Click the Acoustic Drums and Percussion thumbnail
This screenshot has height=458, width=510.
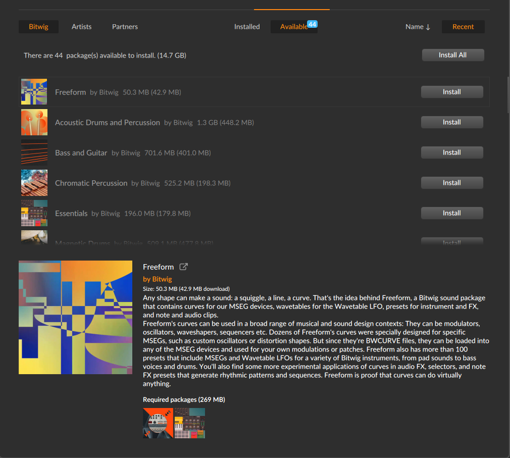click(34, 122)
